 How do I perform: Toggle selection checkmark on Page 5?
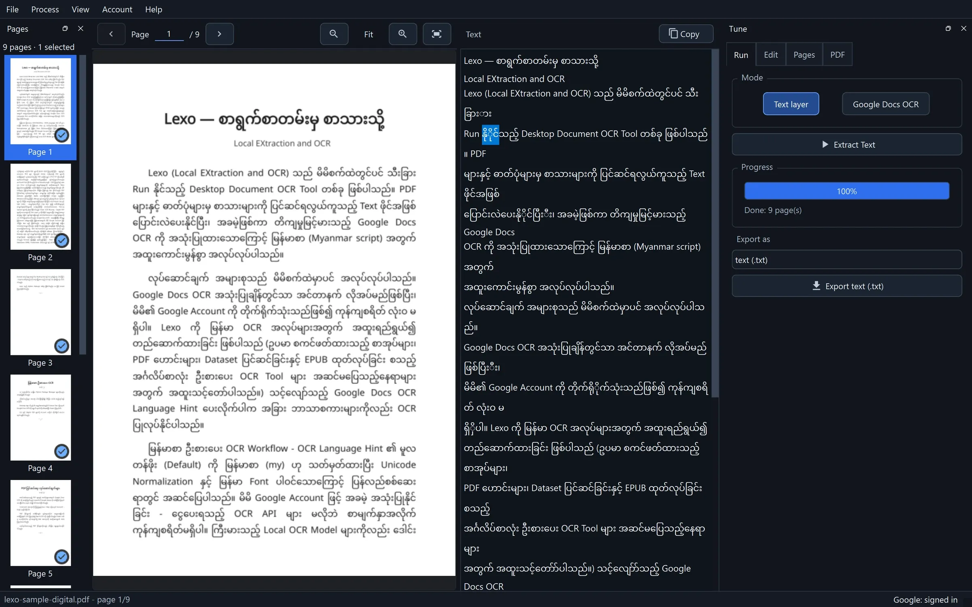62,557
